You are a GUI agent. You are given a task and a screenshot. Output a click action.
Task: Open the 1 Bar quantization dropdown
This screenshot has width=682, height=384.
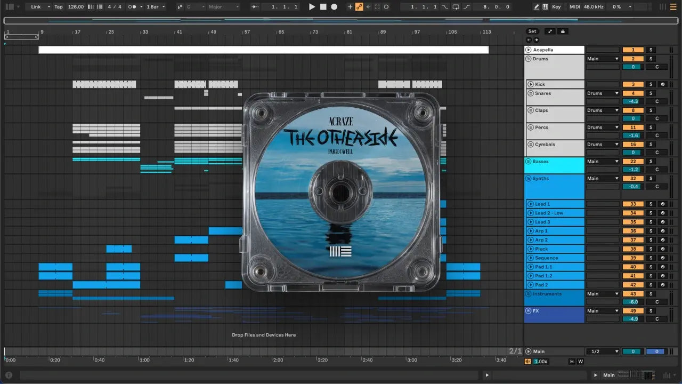pos(156,7)
